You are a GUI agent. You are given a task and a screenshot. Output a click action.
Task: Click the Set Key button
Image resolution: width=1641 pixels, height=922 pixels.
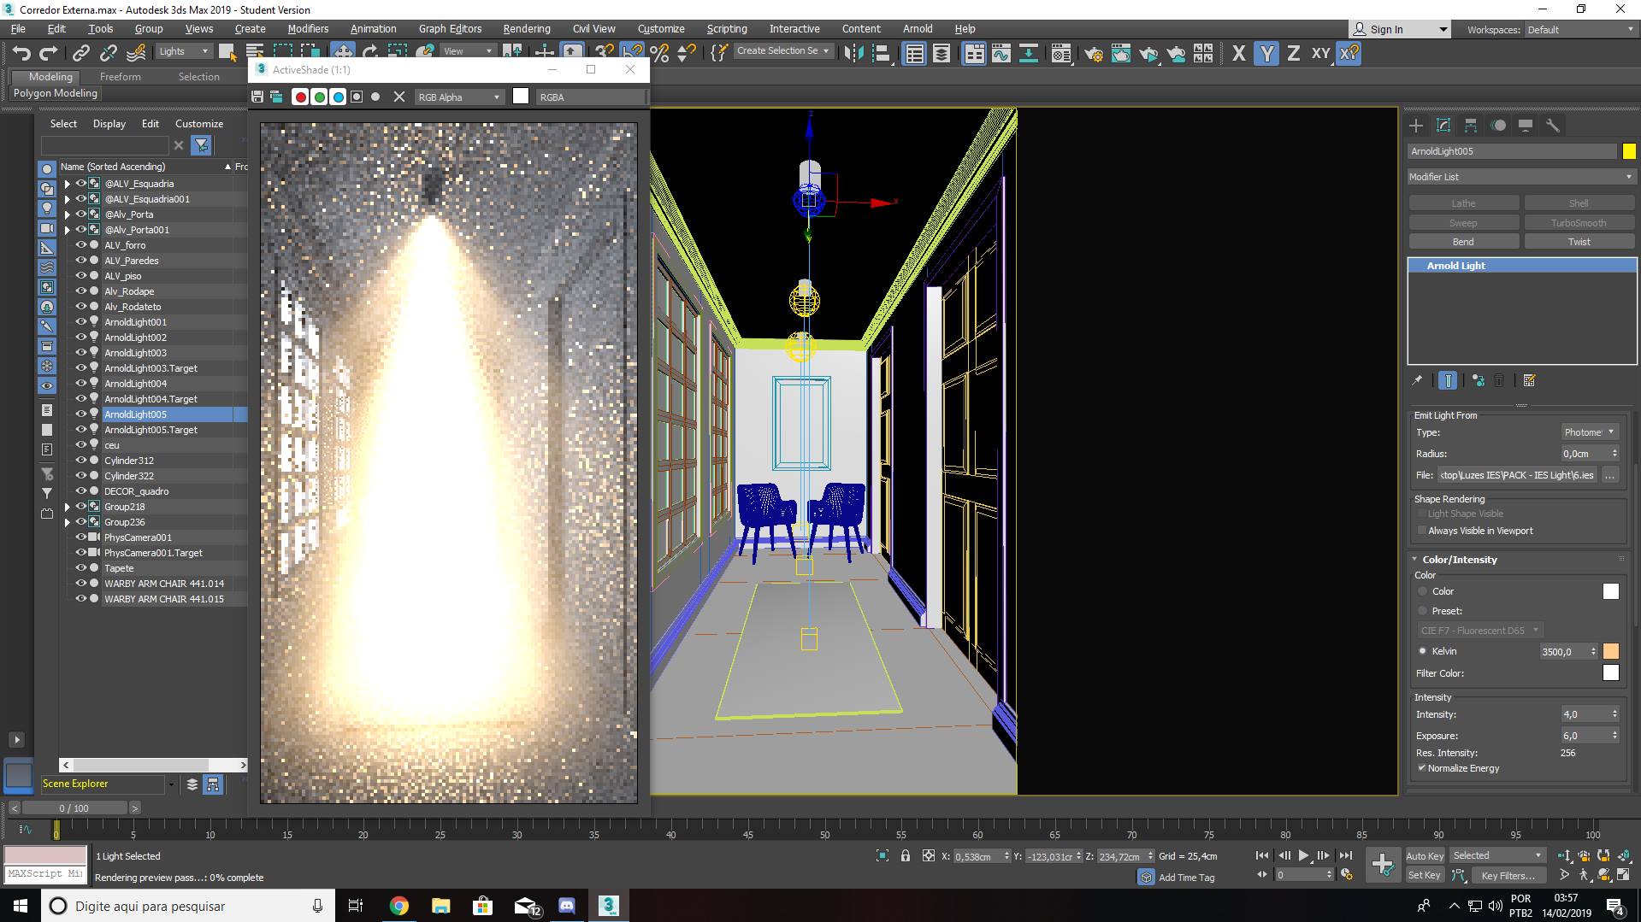click(x=1425, y=875)
